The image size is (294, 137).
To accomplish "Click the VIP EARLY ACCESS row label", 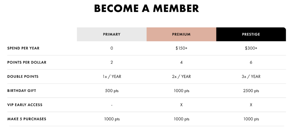I will pyautogui.click(x=25, y=105).
